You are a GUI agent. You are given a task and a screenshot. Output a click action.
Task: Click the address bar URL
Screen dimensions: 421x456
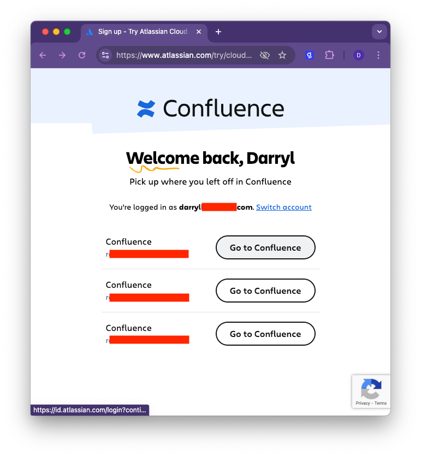184,55
